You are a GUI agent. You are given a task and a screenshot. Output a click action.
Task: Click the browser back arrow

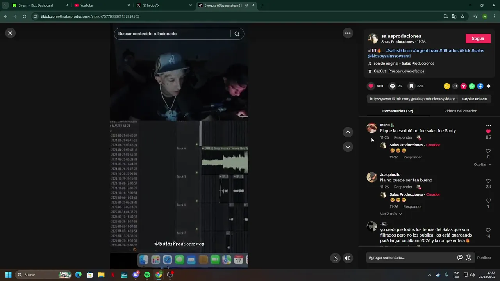[x=5, y=16]
